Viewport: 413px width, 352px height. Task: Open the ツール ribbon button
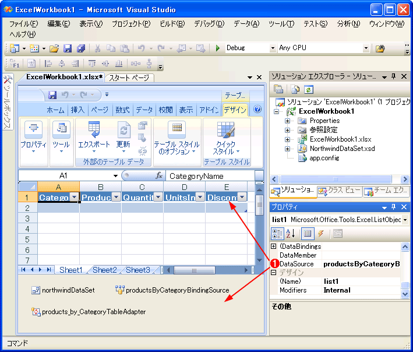click(x=61, y=138)
